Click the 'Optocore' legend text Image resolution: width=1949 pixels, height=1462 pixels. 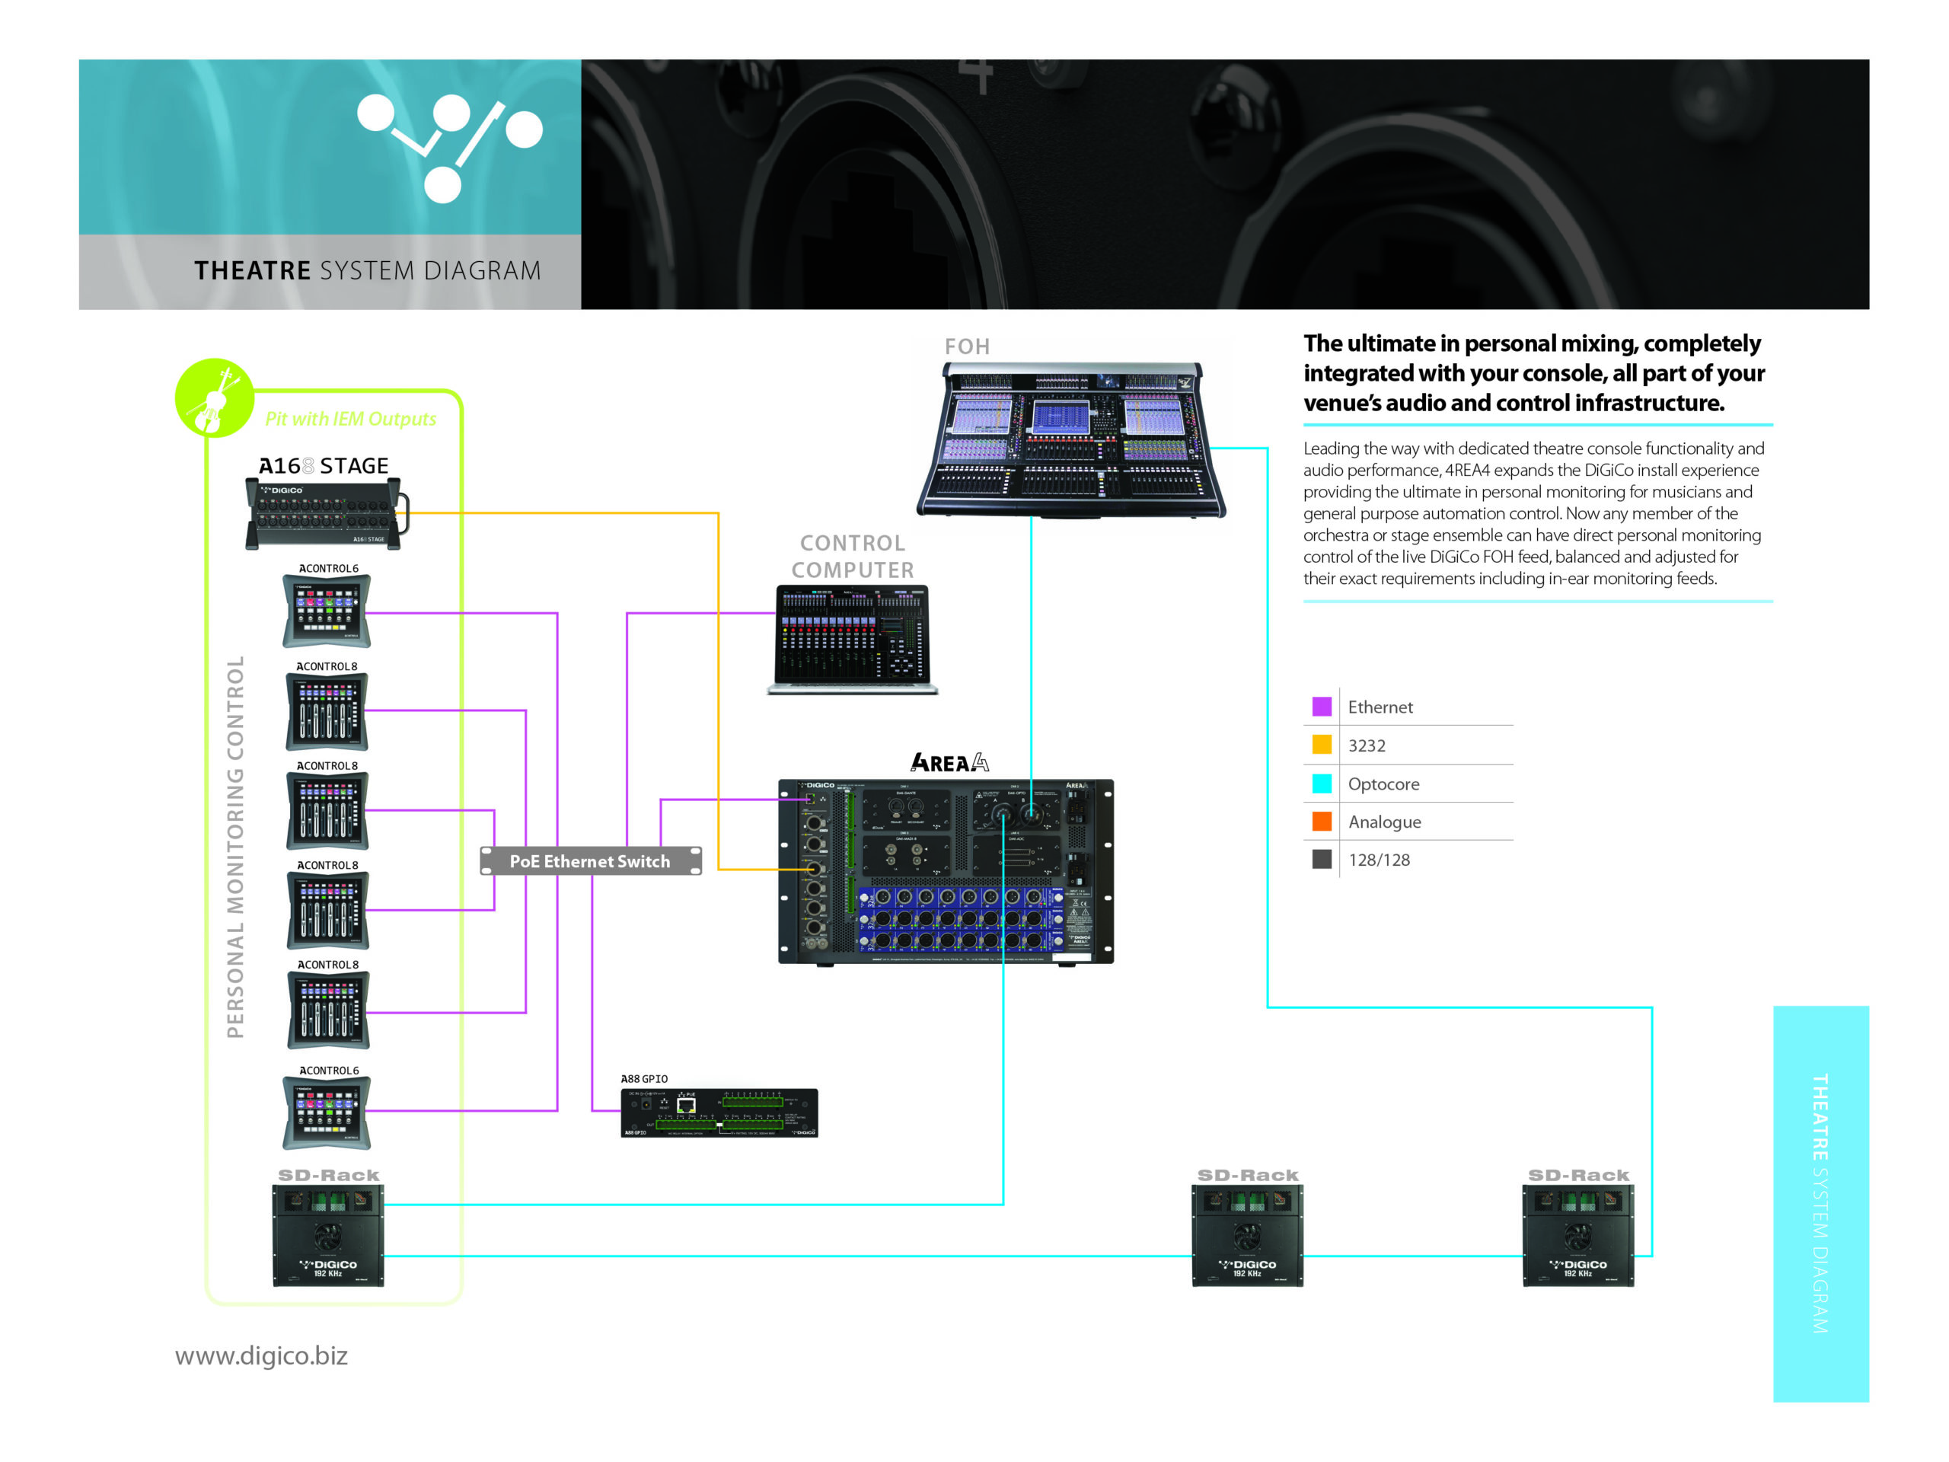1383,784
